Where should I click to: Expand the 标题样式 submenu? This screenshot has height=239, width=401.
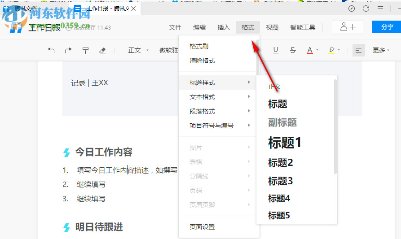click(x=217, y=83)
